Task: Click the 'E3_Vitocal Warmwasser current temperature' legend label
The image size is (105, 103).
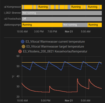Action: (x=55, y=42)
